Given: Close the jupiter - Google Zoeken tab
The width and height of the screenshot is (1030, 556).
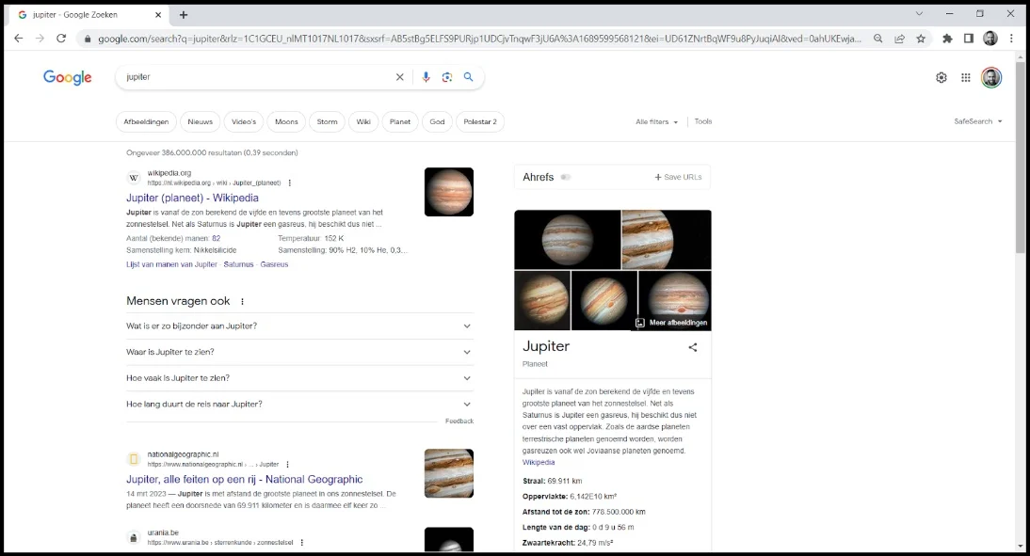Looking at the screenshot, I should point(158,14).
